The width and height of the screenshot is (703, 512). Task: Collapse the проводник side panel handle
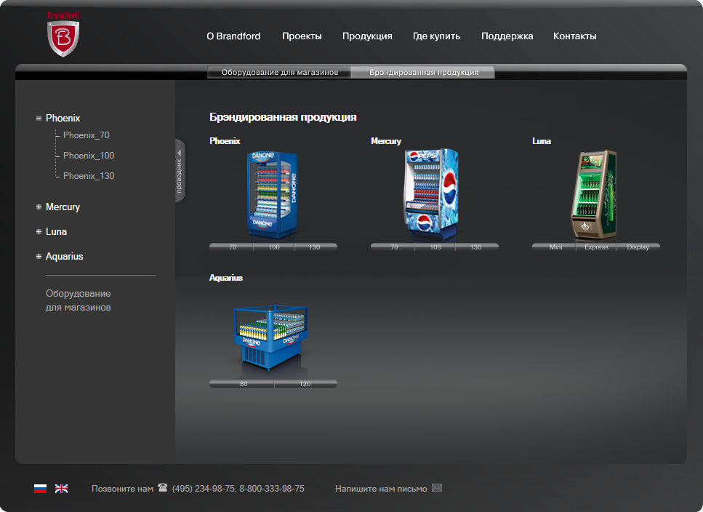180,170
